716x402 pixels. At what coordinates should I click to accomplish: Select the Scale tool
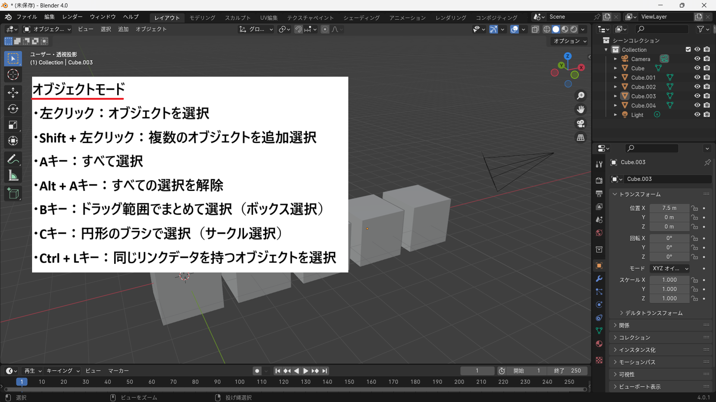(x=13, y=125)
